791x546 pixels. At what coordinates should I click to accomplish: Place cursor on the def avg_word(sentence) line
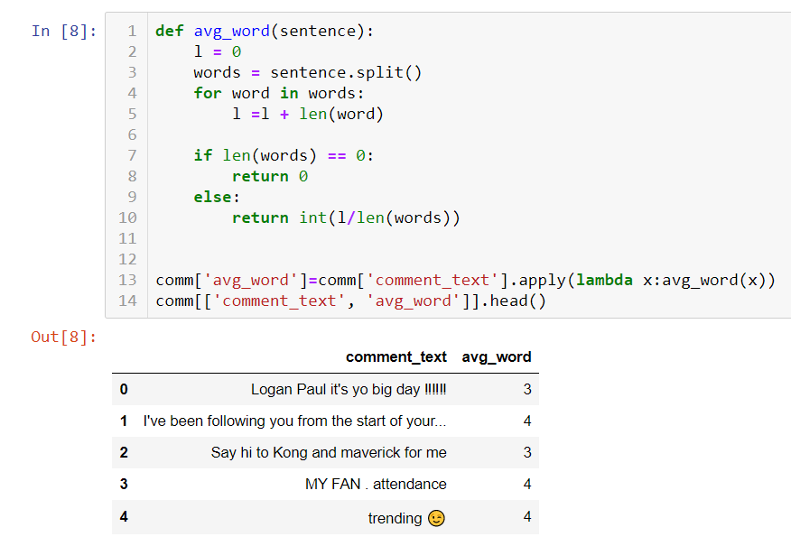click(264, 31)
